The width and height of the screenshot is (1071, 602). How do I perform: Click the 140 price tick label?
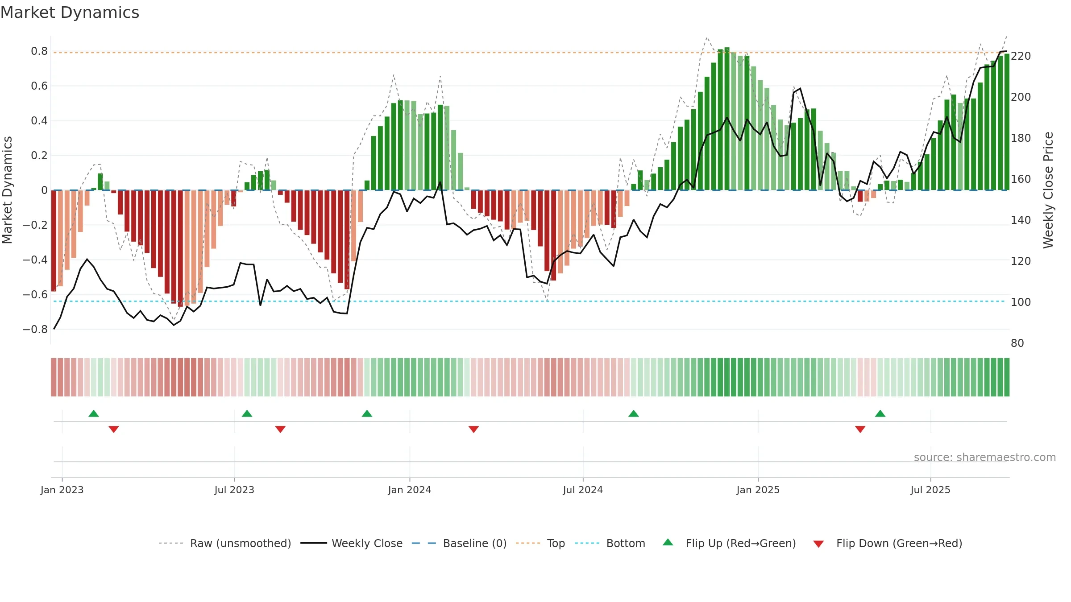tap(1021, 220)
